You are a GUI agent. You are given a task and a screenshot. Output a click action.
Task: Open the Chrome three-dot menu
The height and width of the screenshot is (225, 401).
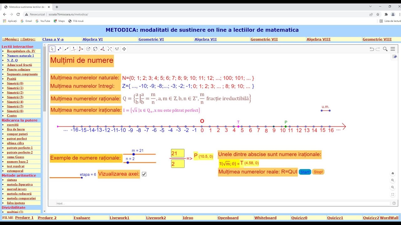[400, 14]
